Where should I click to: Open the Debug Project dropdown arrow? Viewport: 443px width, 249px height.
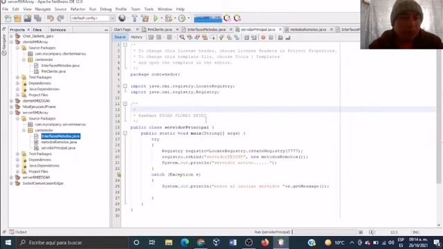pyautogui.click(x=175, y=19)
